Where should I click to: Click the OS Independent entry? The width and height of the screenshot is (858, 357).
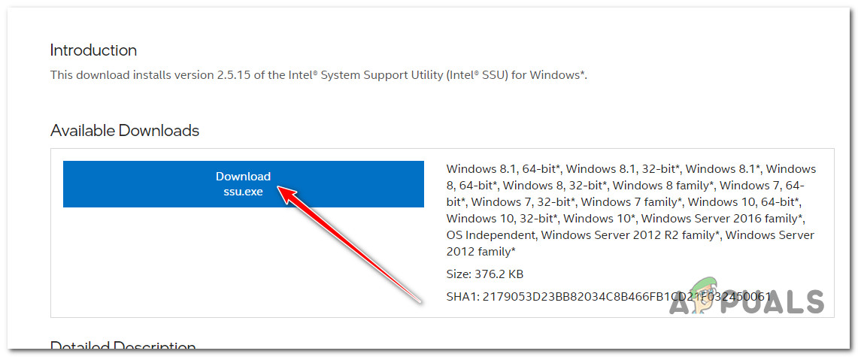coord(490,235)
